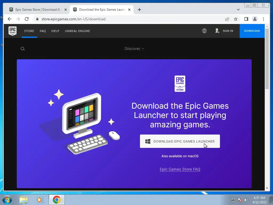Share this page using the share icon

(227, 19)
